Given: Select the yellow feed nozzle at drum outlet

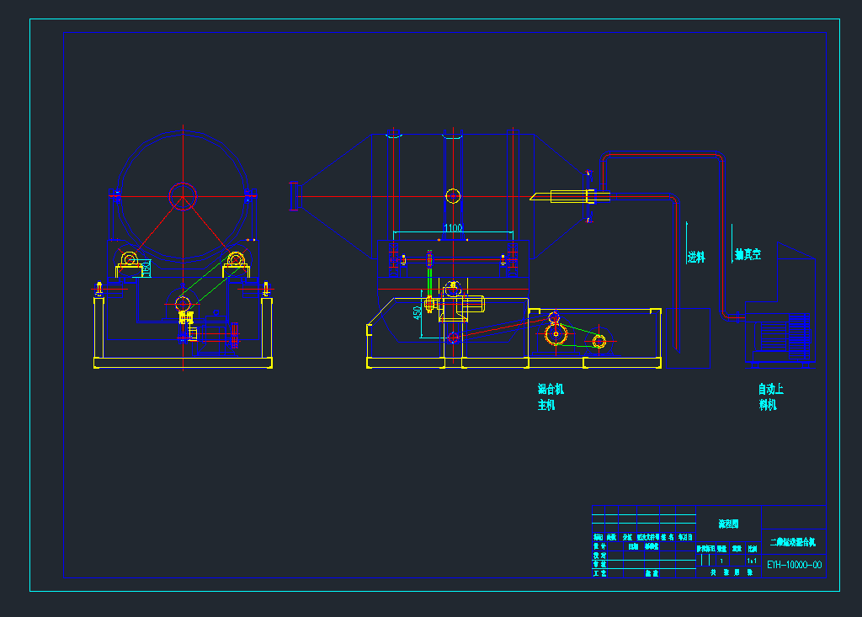Looking at the screenshot, I should tap(570, 197).
